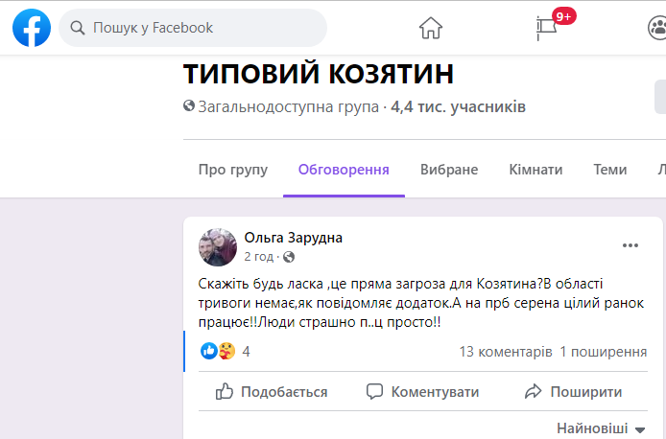Click the Пошук у Facebook search field
The image size is (666, 439).
[x=202, y=28]
